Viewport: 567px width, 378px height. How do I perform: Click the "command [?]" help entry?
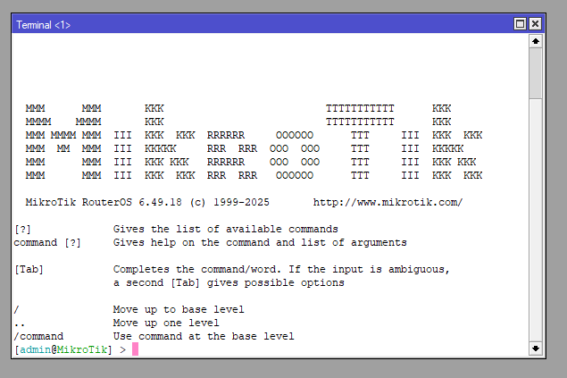(x=47, y=242)
